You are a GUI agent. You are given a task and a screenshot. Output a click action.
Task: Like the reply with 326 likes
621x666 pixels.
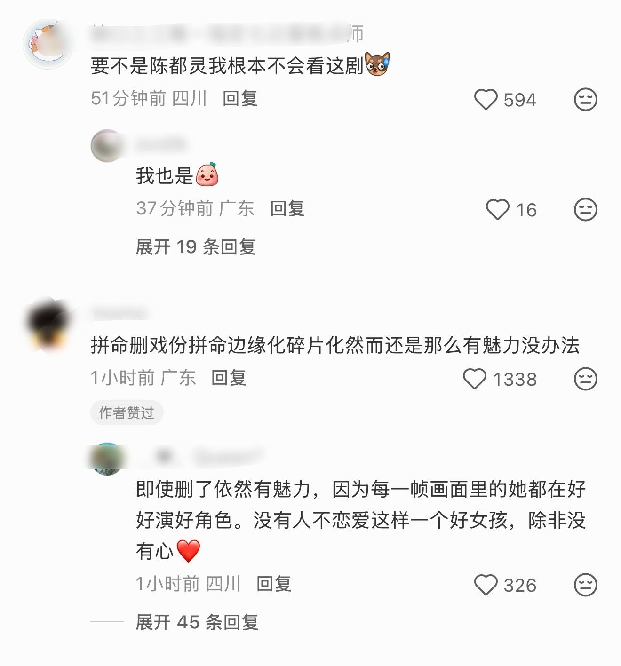486,585
